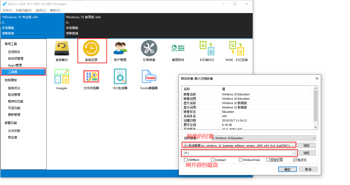Launch the ESD转ISO converter
The image size is (350, 185).
[207, 51]
